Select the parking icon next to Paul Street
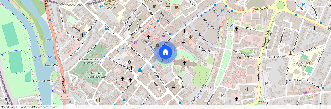Image resolution: width=331 pixels, height=109 pixels. point(142,31)
